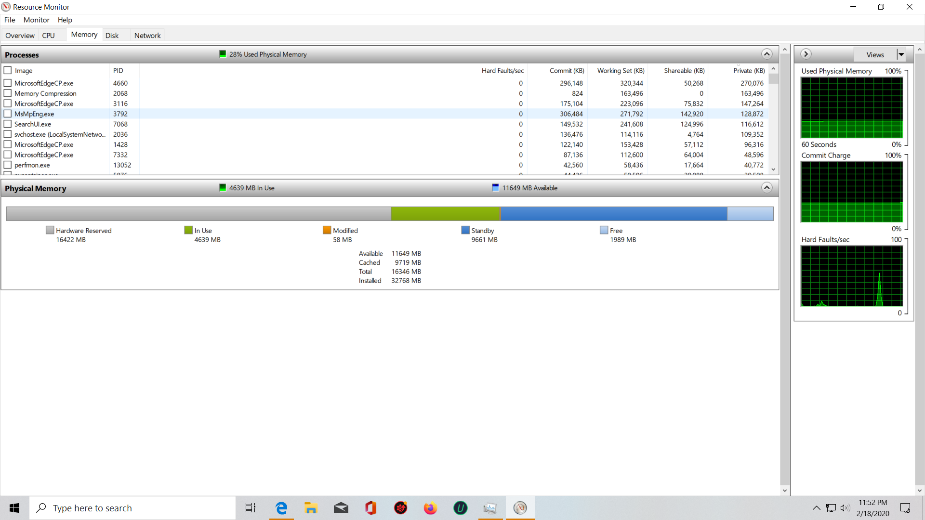Viewport: 925px width, 520px height.
Task: Launch Office icon in taskbar
Action: point(370,508)
